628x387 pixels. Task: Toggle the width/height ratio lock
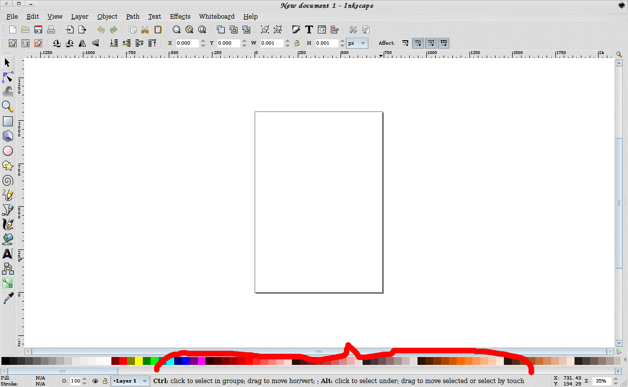pyautogui.click(x=297, y=43)
